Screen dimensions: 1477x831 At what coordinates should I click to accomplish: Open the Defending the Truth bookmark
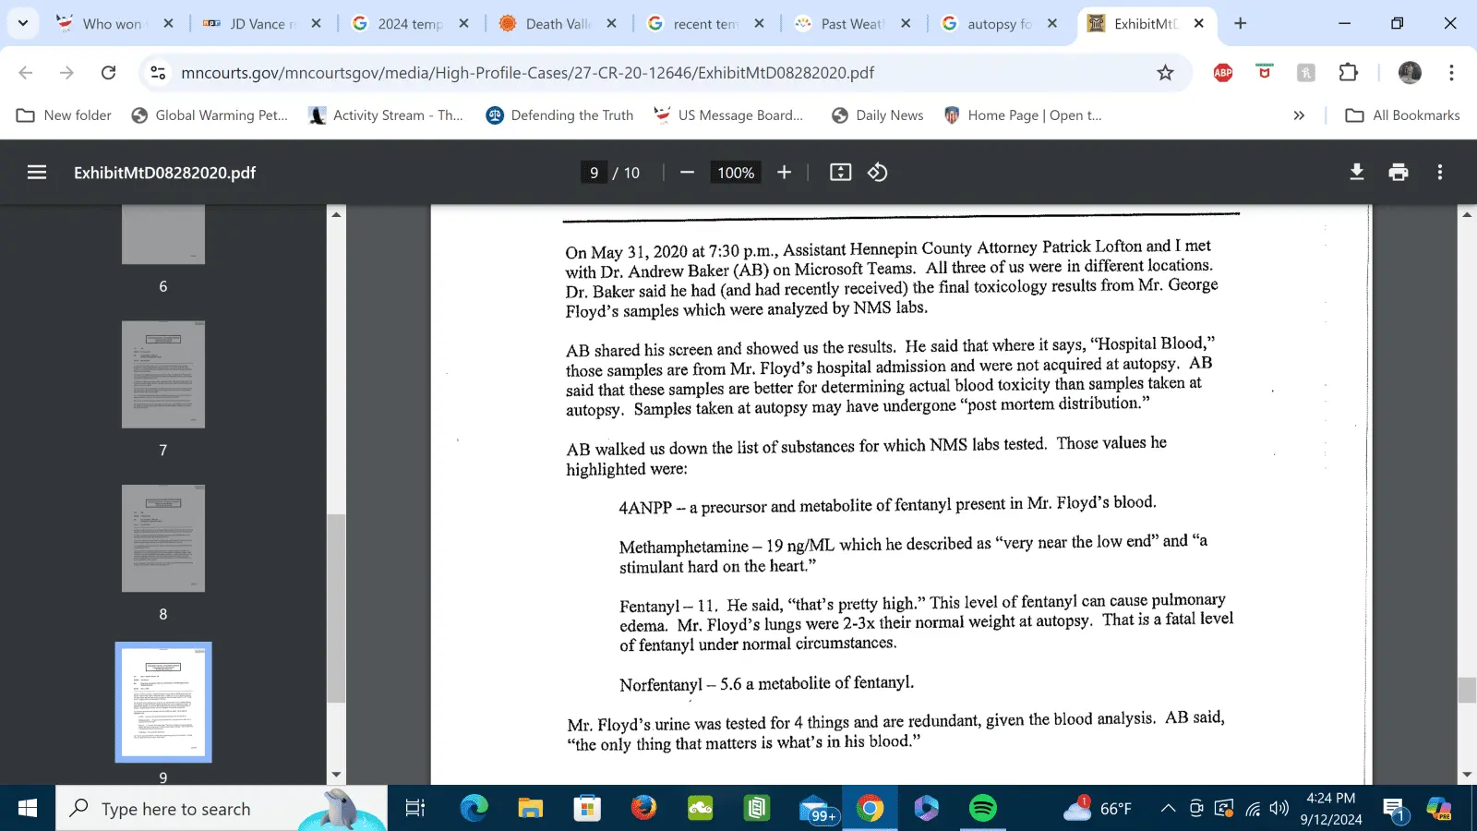(559, 115)
